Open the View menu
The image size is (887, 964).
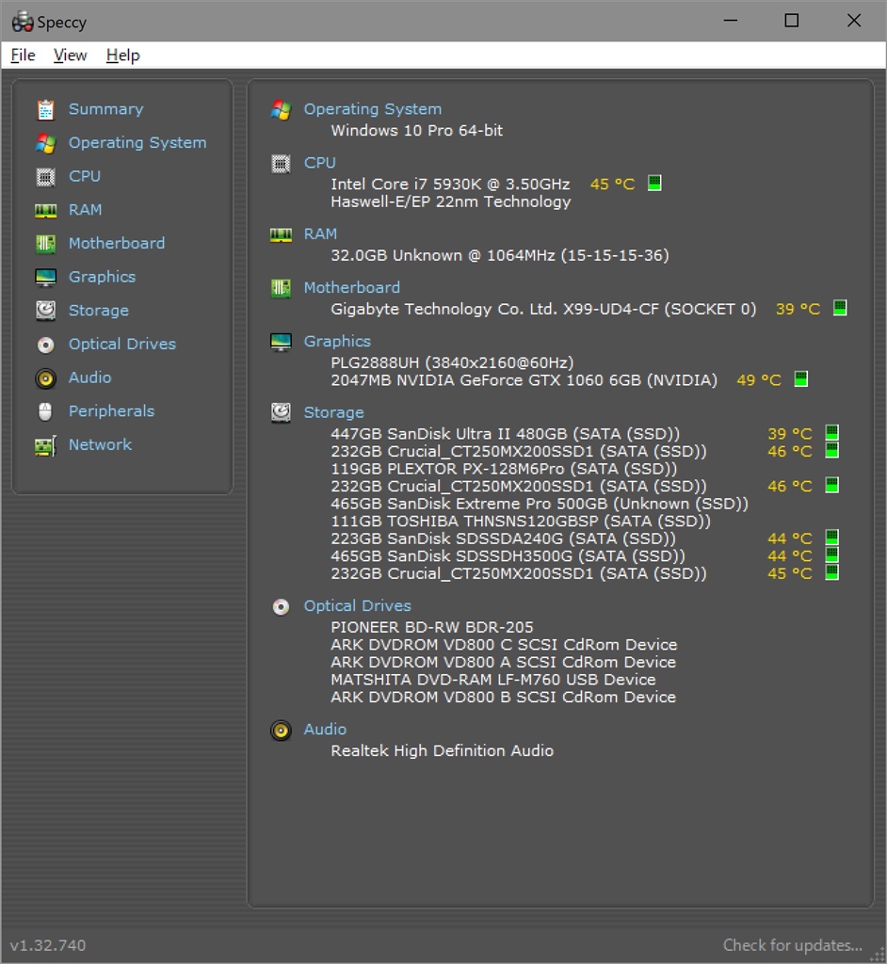pyautogui.click(x=70, y=56)
